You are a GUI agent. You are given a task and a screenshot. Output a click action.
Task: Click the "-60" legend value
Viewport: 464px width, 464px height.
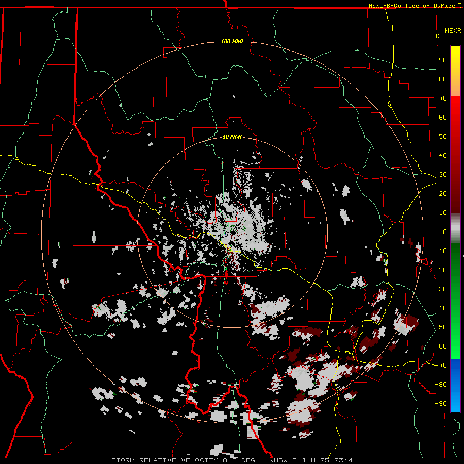441,346
